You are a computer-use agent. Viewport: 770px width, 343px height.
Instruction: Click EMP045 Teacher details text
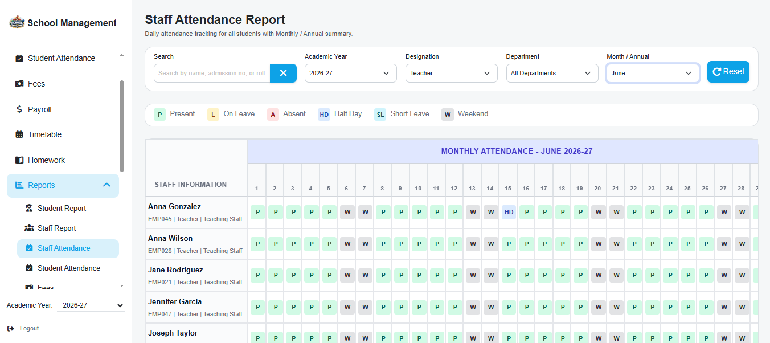(195, 219)
